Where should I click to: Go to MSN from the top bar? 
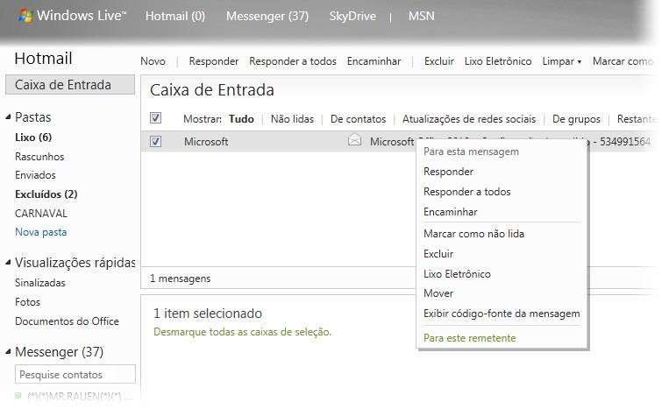pyautogui.click(x=422, y=16)
